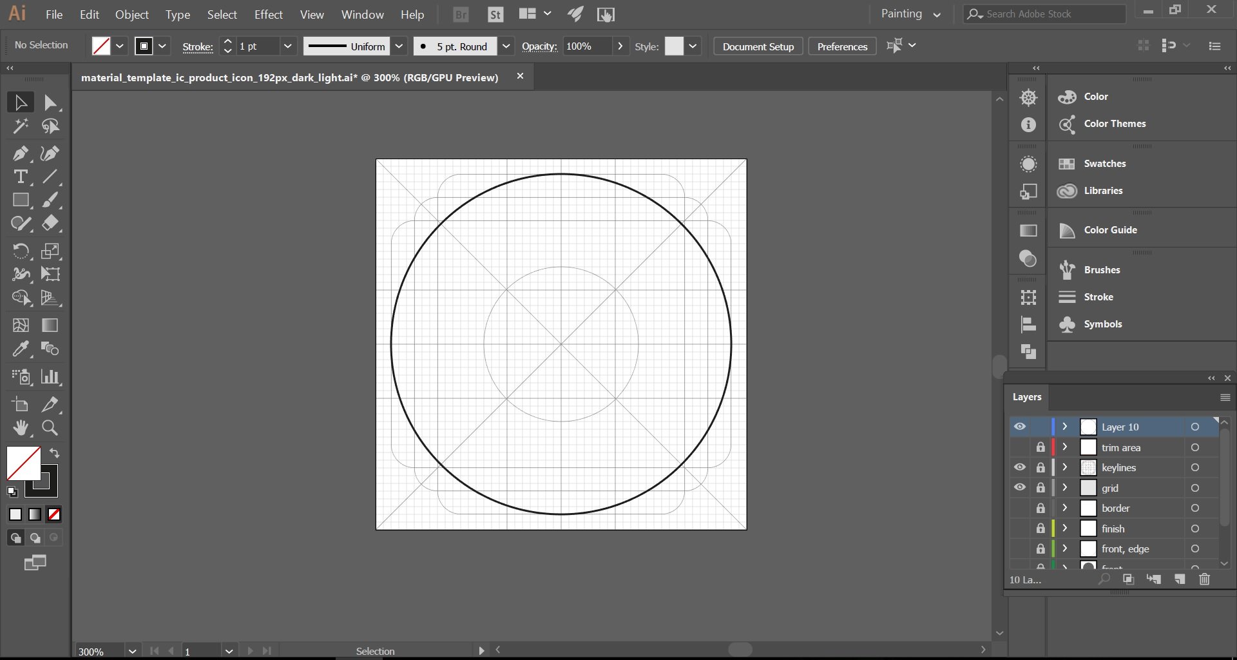Activate the Zoom tool
Screen dimensions: 1237x660
[50, 428]
